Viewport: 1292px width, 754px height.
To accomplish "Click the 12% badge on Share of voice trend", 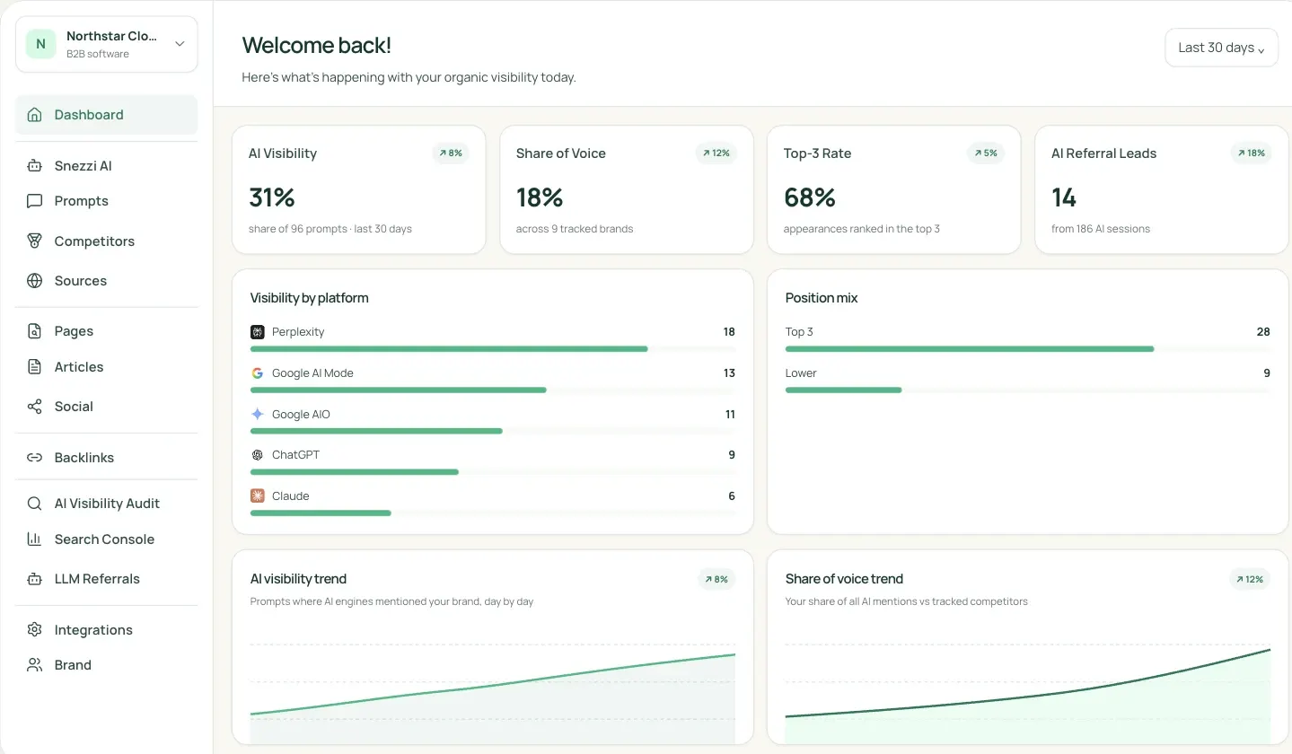I will 1250,580.
